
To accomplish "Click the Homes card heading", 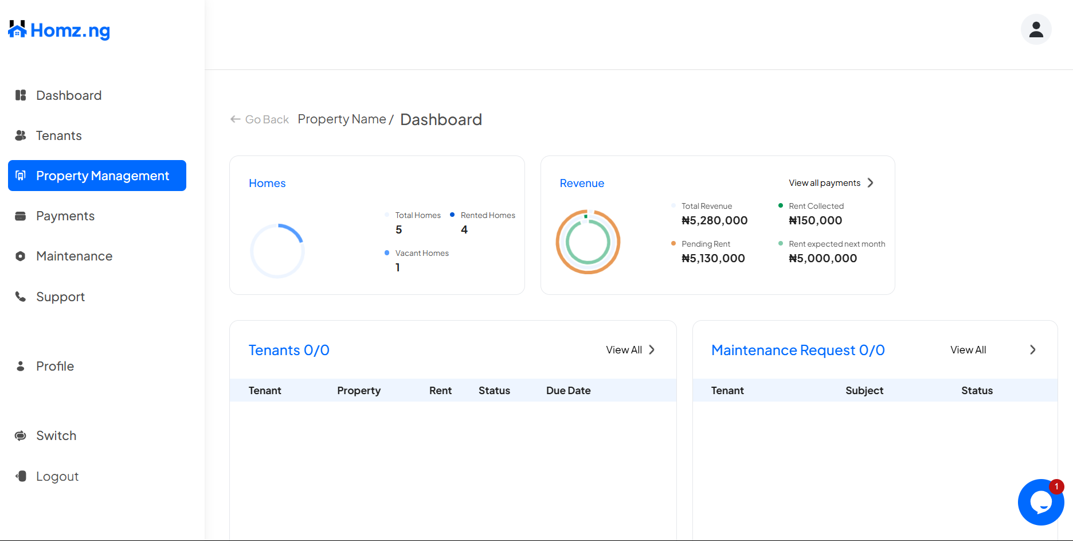I will point(267,183).
